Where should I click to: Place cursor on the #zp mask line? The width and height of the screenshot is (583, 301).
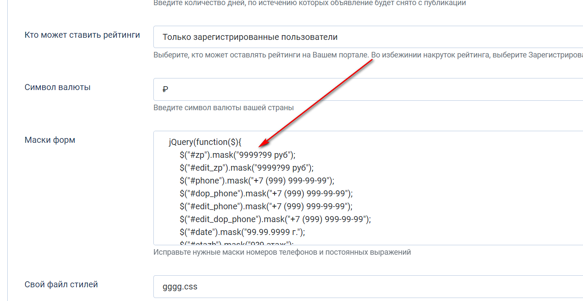238,155
